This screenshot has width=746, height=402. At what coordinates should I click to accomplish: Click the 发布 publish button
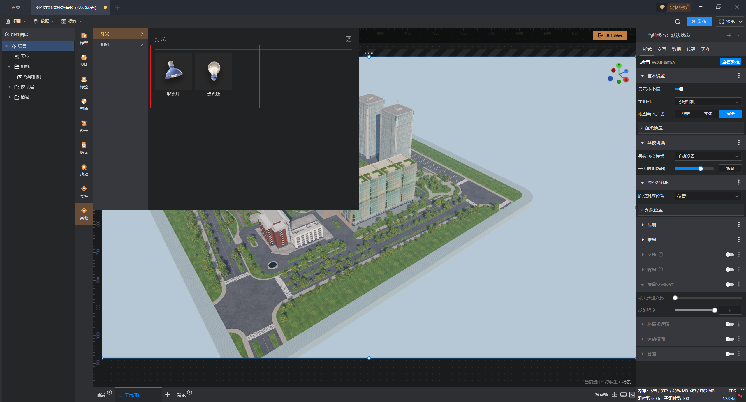[699, 21]
